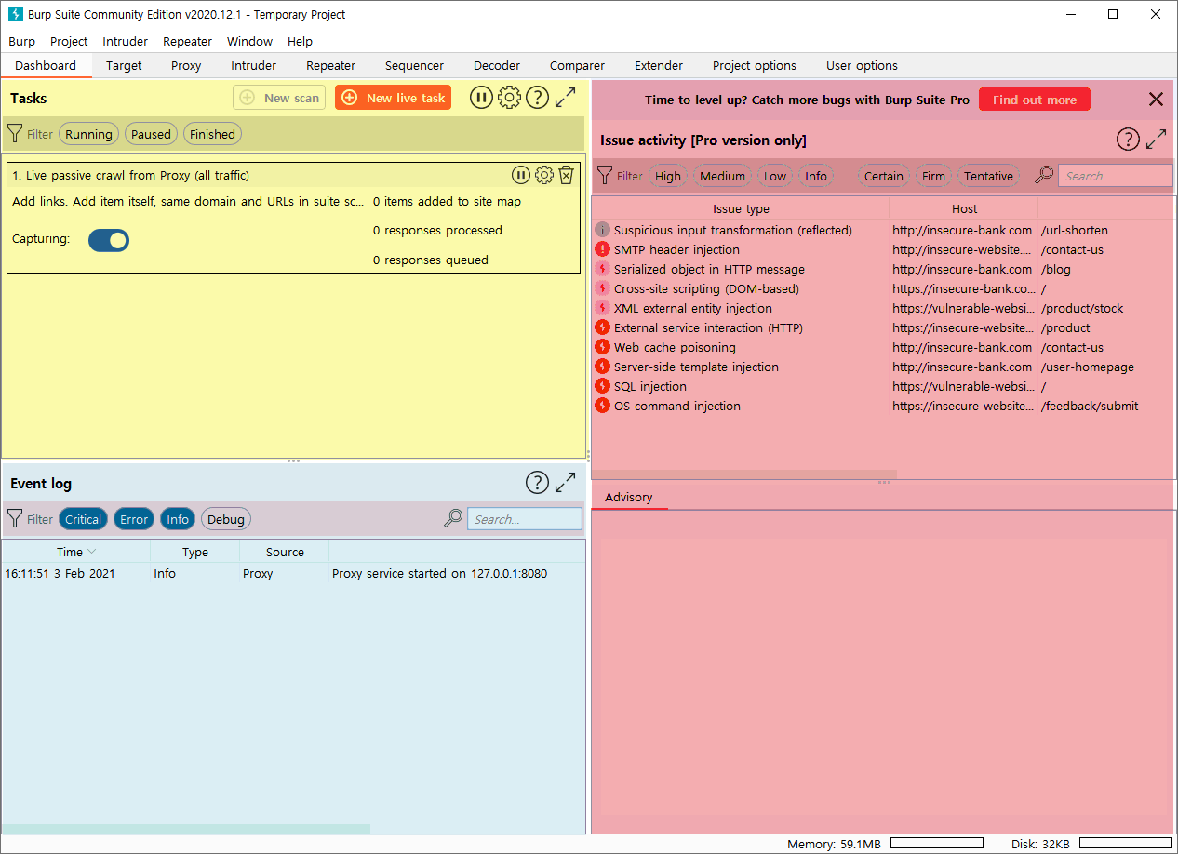Image resolution: width=1178 pixels, height=854 pixels.
Task: Click the New scan button
Action: (x=279, y=98)
